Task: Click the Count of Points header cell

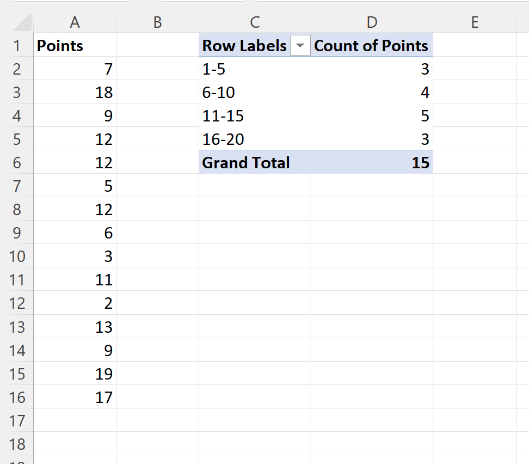Action: pyautogui.click(x=372, y=46)
